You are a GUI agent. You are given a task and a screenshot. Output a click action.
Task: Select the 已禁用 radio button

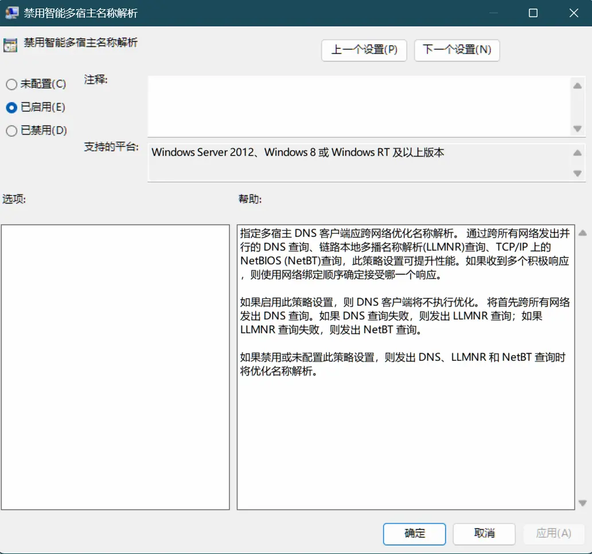[x=10, y=131]
